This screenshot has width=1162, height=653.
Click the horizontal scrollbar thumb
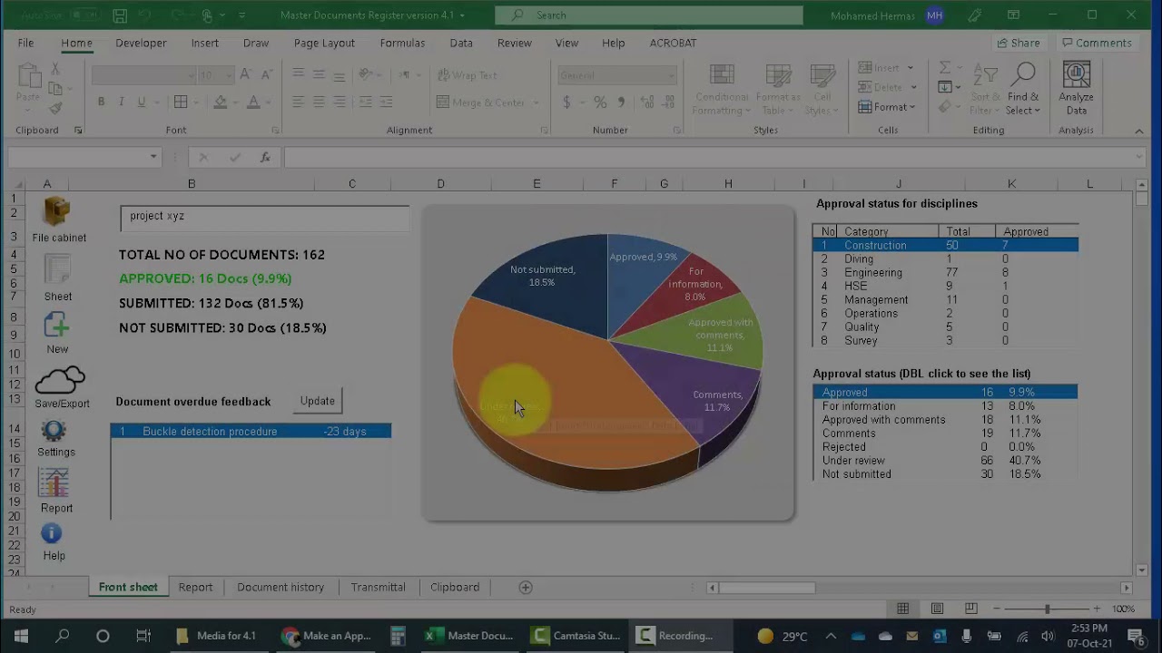(767, 588)
